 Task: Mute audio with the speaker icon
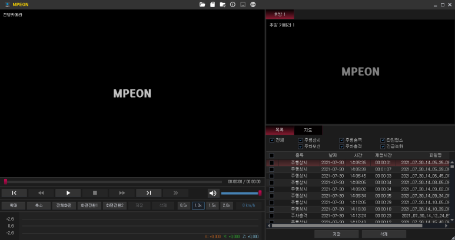pos(213,194)
